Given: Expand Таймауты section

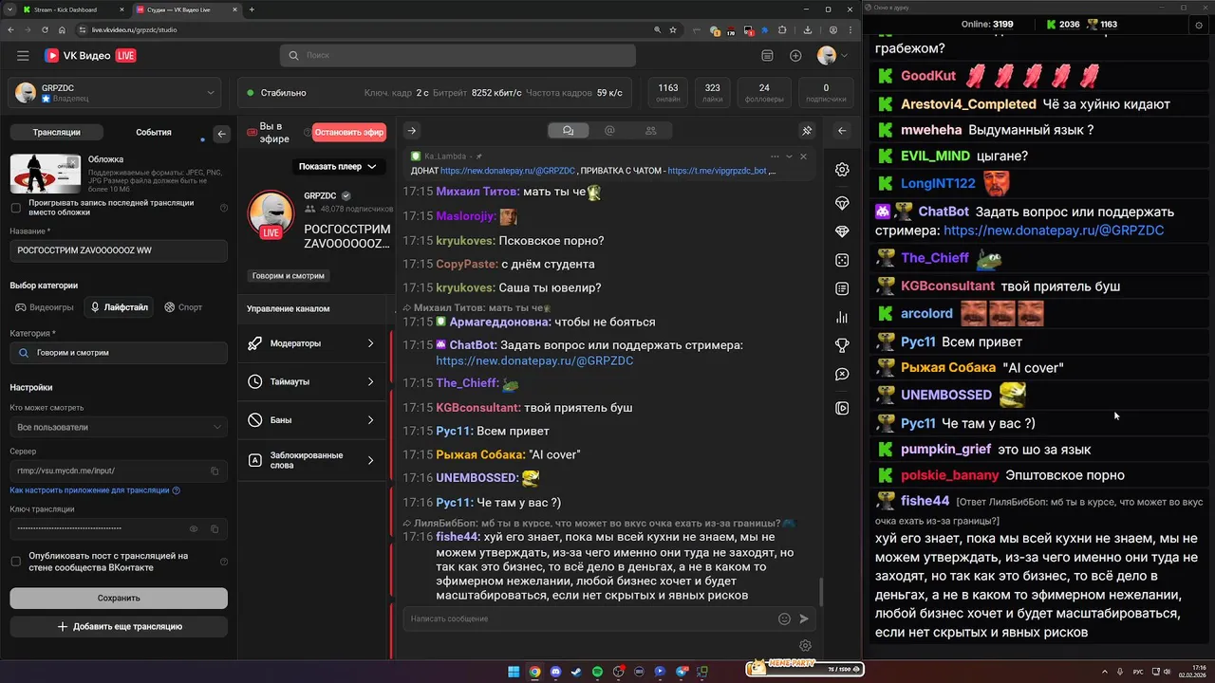Looking at the screenshot, I should (312, 381).
